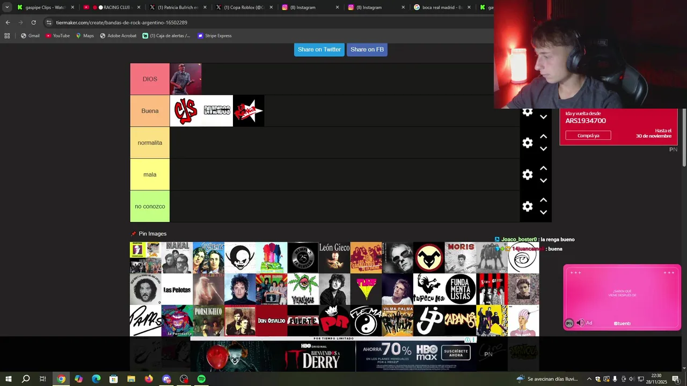Go back to previous page
Image resolution: width=687 pixels, height=386 pixels.
(8, 23)
